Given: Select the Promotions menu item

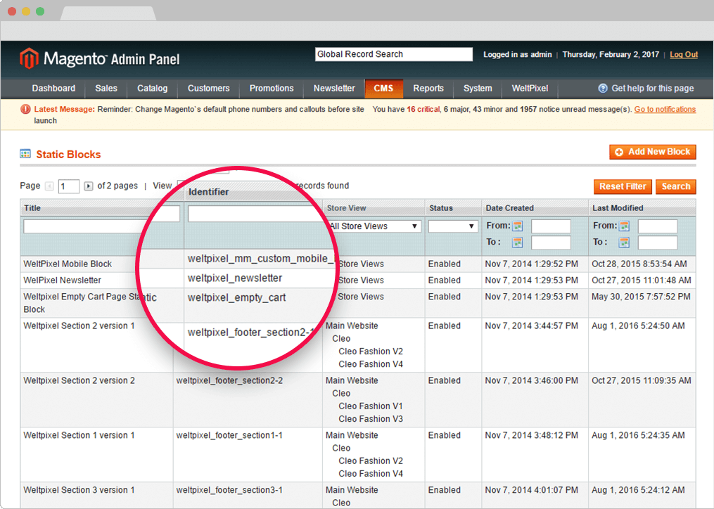Looking at the screenshot, I should tap(271, 89).
